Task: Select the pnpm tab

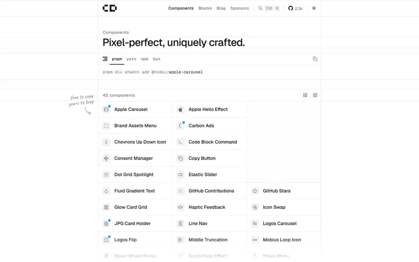Action: click(117, 59)
